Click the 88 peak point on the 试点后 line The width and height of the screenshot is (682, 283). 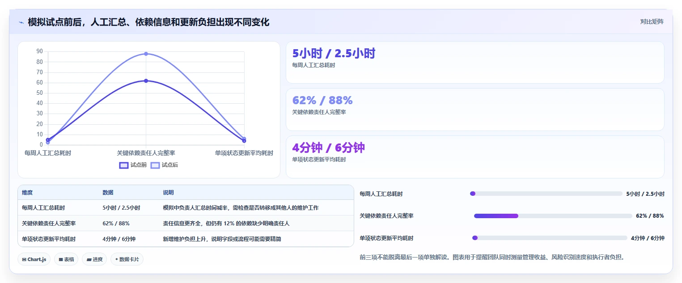(146, 54)
